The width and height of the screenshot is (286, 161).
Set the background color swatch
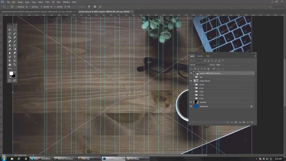click(14, 76)
